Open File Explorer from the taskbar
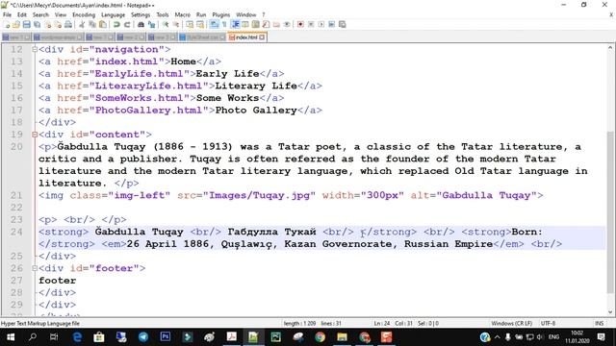Viewport: 616px width, 346px height. [x=342, y=337]
